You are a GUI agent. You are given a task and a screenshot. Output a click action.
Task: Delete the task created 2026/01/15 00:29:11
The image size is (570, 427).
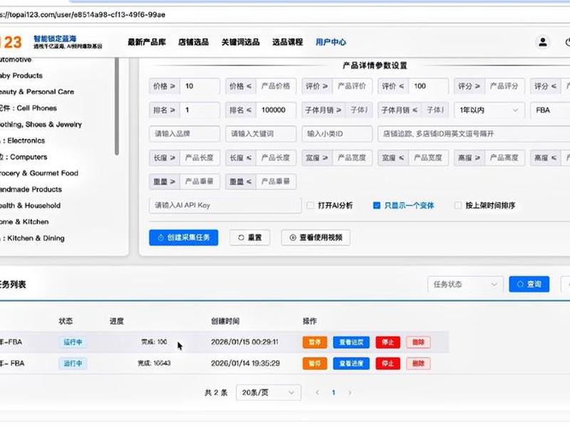click(418, 342)
